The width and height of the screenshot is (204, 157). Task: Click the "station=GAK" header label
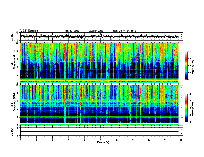[96, 31]
